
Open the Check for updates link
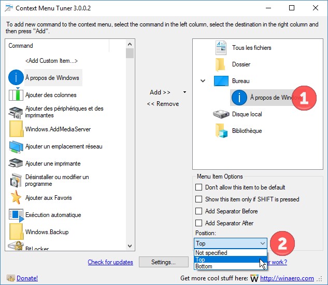coord(110,262)
